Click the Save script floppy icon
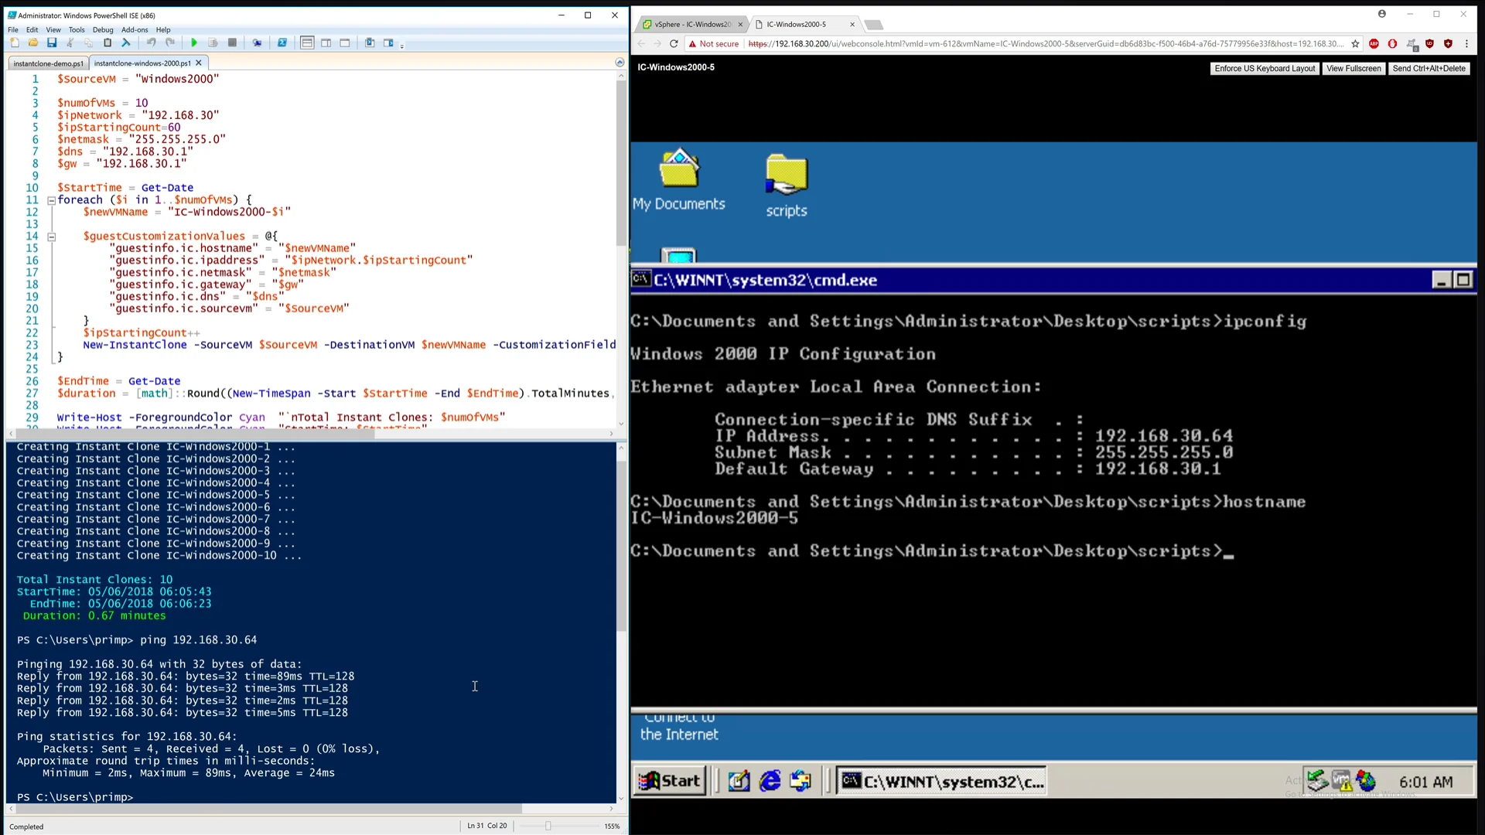This screenshot has width=1485, height=835. tap(52, 43)
